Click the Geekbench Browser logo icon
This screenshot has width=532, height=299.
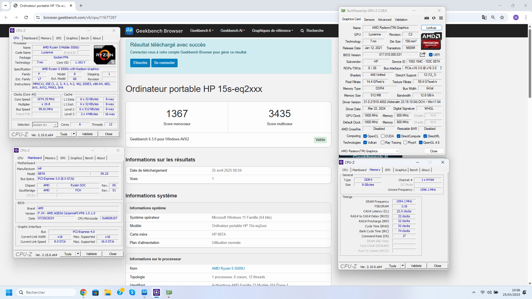[129, 31]
